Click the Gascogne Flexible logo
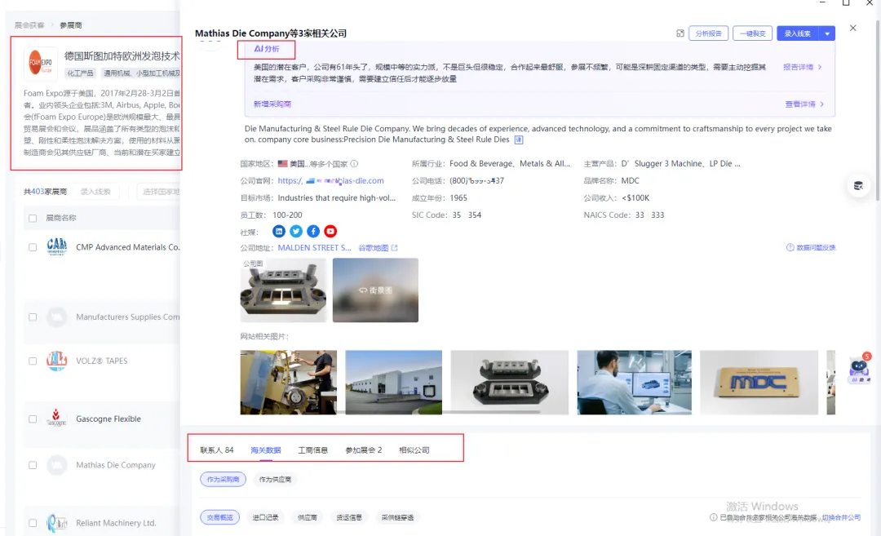Viewport: 881px width, 536px height. 55,418
